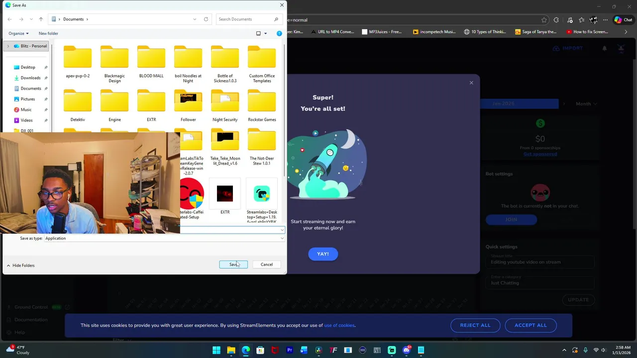637x358 pixels.
Task: Open How to Fix Screen bookmark
Action: [587, 32]
